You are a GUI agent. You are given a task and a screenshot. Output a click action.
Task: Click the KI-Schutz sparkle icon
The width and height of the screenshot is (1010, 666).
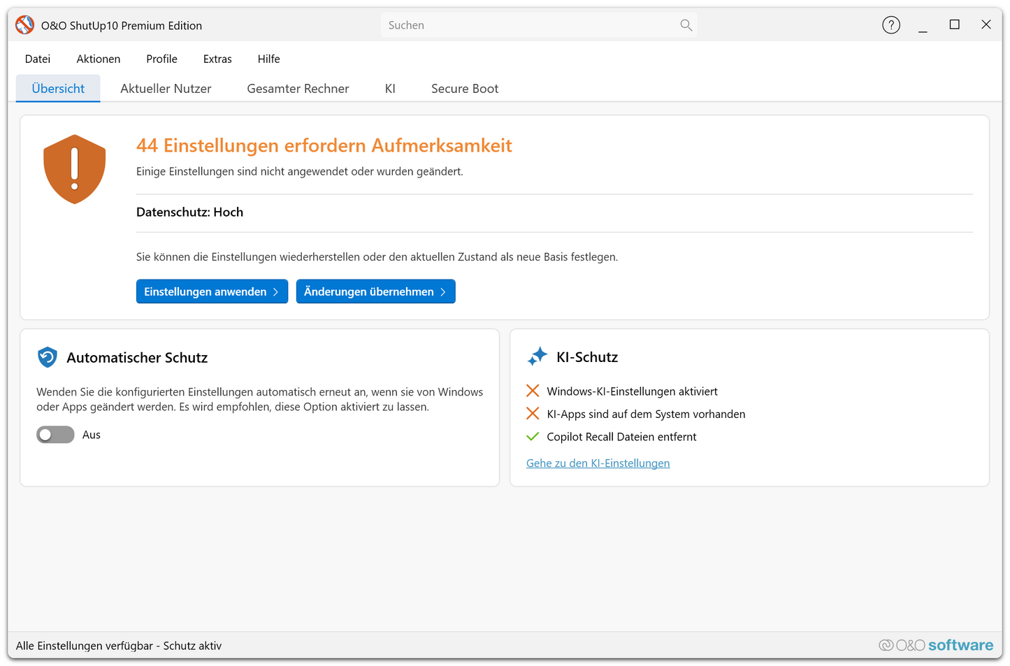[537, 356]
